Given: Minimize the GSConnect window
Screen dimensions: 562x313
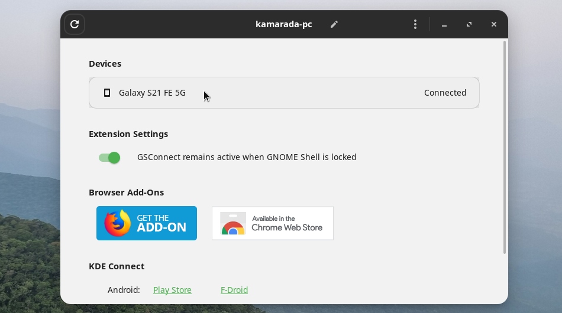Looking at the screenshot, I should click(444, 24).
